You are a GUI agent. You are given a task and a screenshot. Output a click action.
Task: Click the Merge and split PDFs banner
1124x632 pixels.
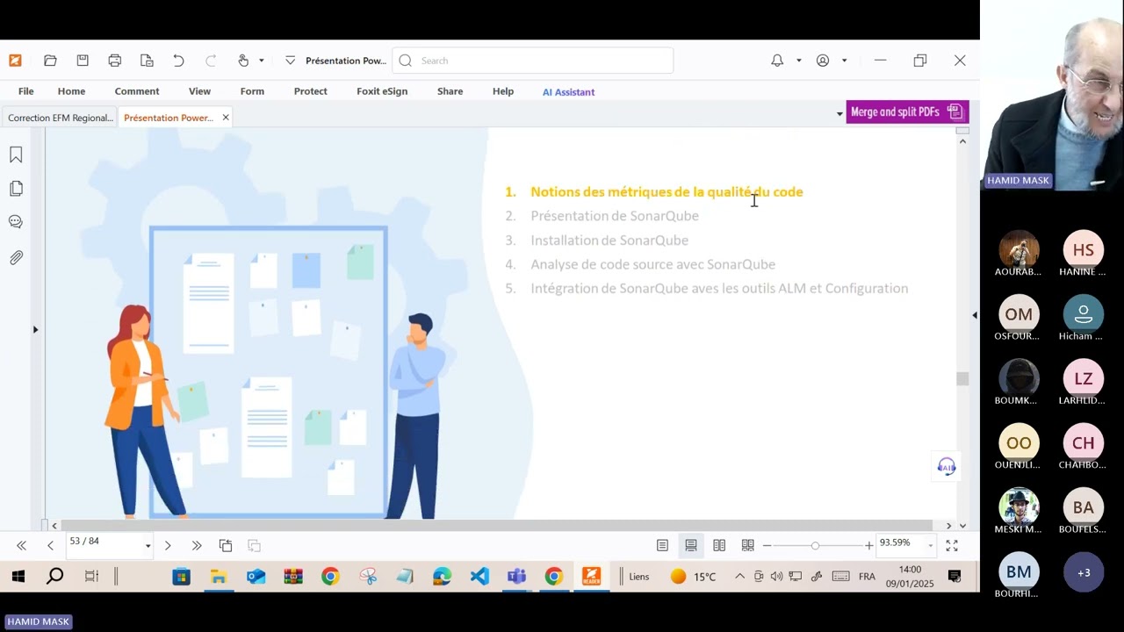point(907,112)
